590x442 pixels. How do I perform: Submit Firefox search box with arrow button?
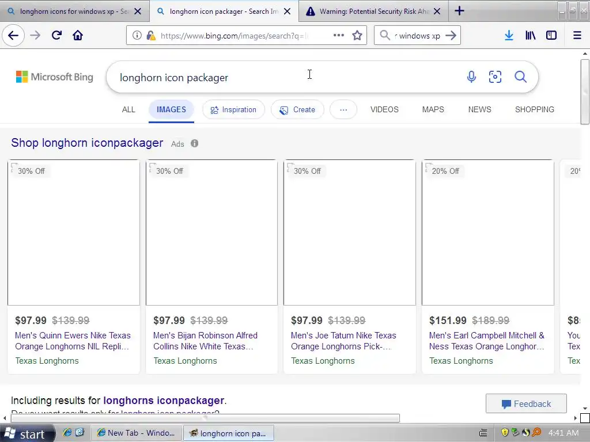(x=451, y=35)
